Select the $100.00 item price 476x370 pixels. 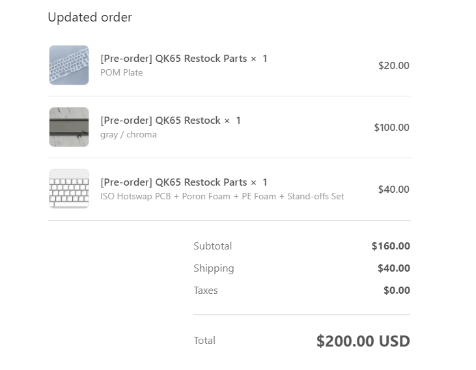(391, 128)
